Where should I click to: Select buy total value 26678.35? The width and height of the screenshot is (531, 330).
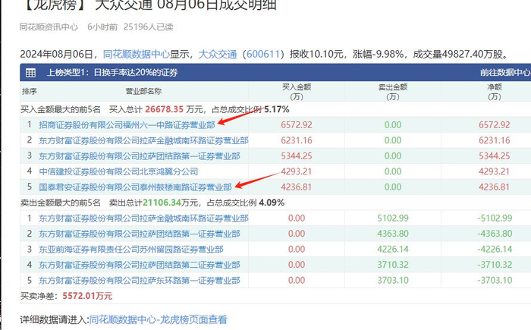pyautogui.click(x=165, y=109)
